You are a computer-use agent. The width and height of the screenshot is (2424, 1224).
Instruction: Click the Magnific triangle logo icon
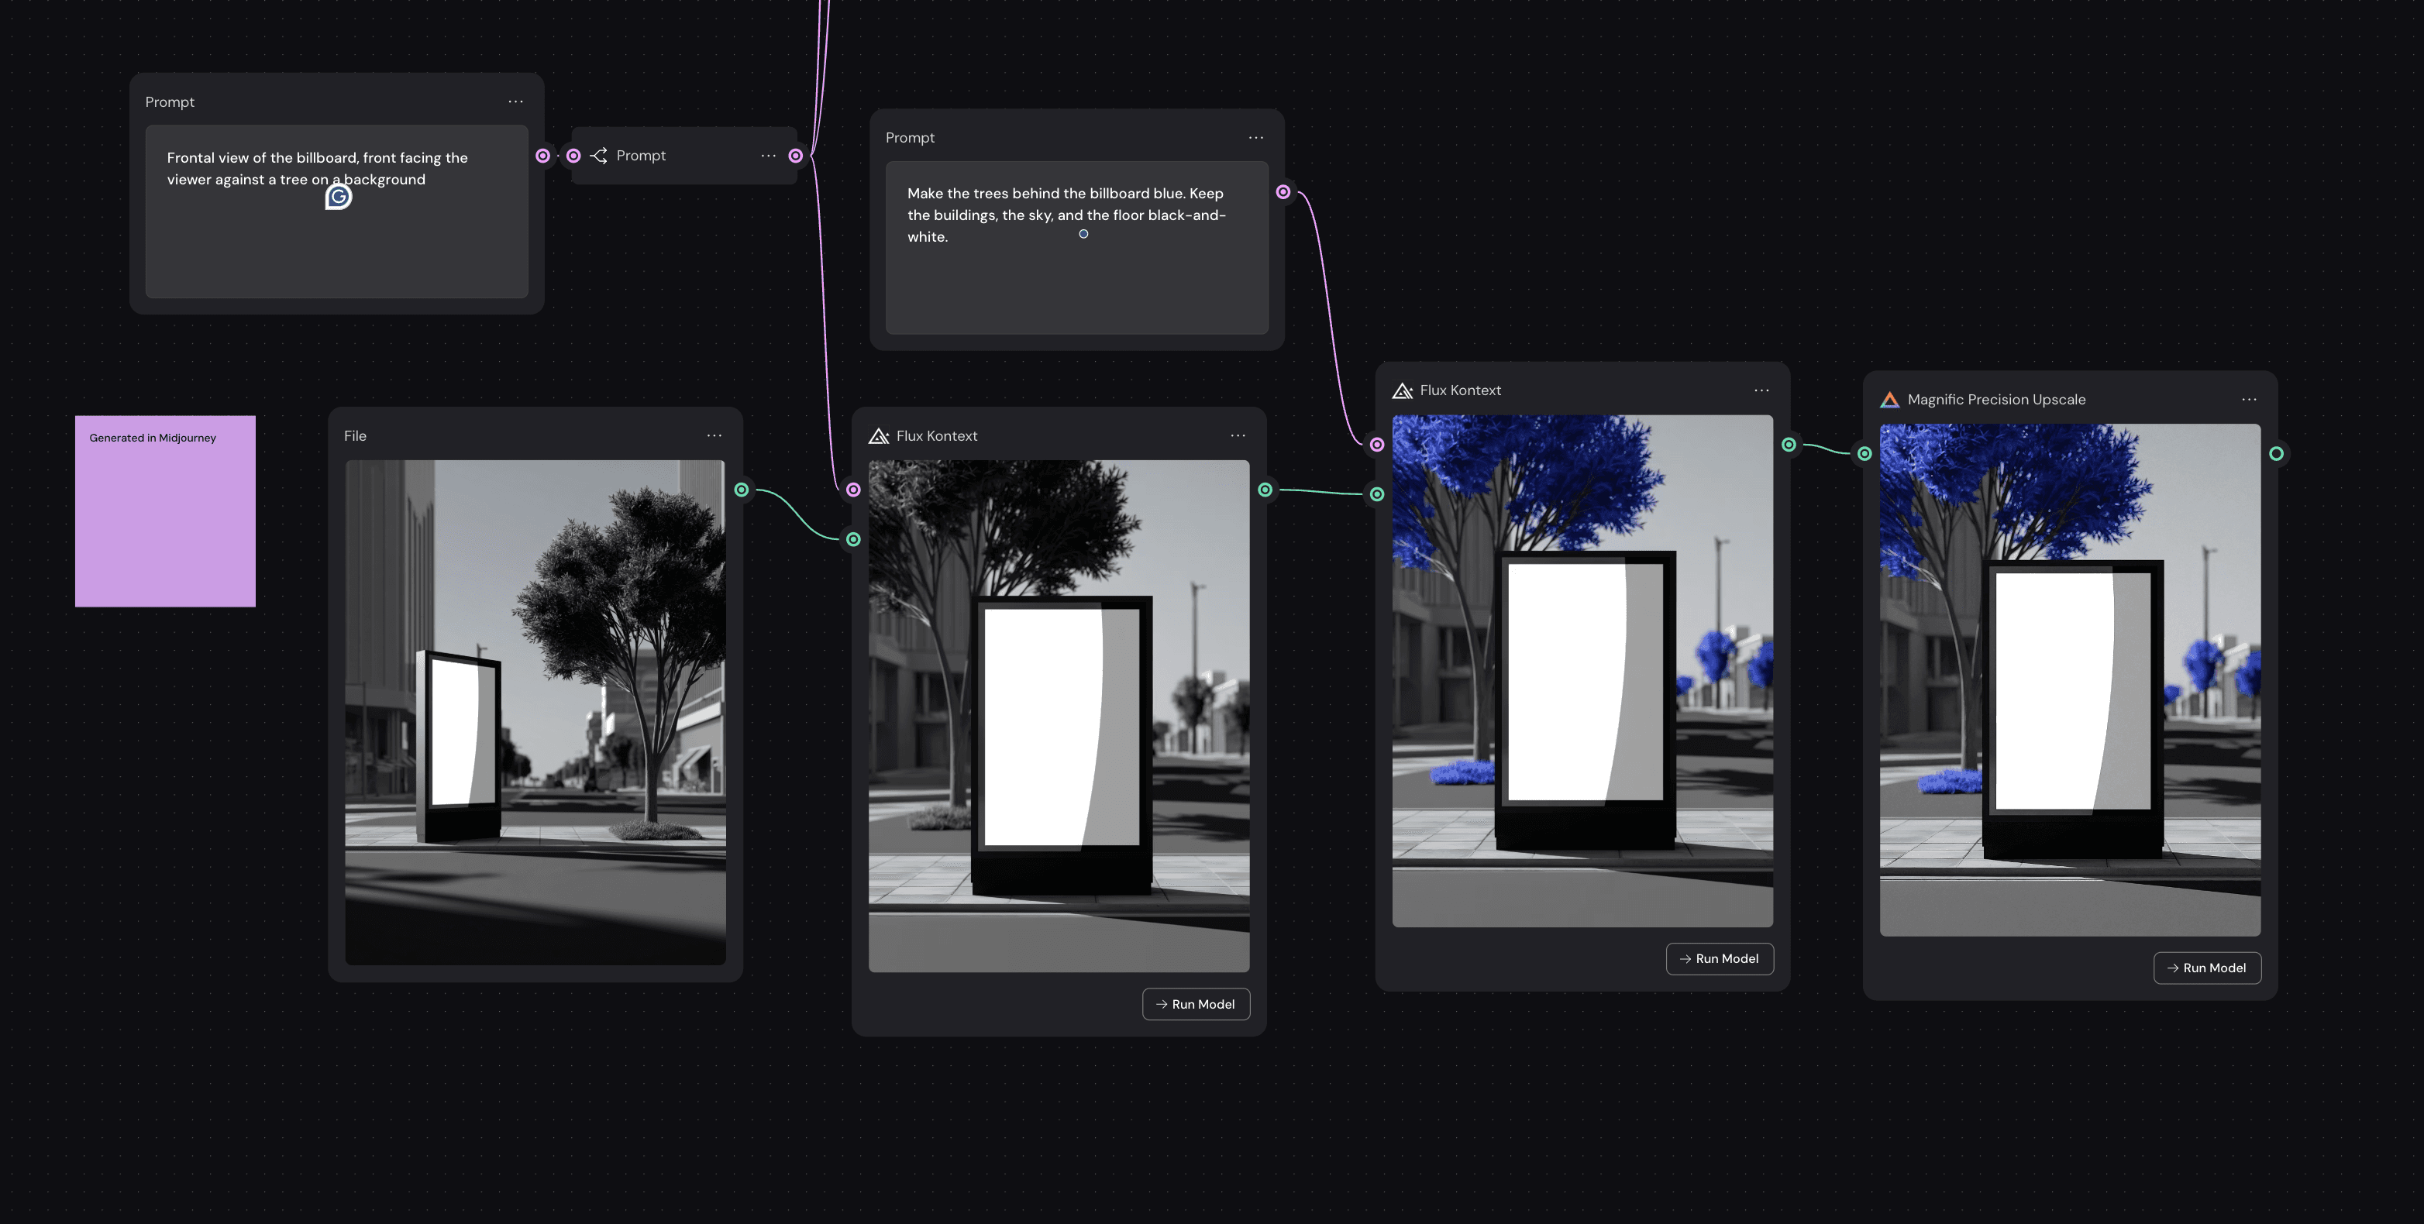pos(1891,399)
